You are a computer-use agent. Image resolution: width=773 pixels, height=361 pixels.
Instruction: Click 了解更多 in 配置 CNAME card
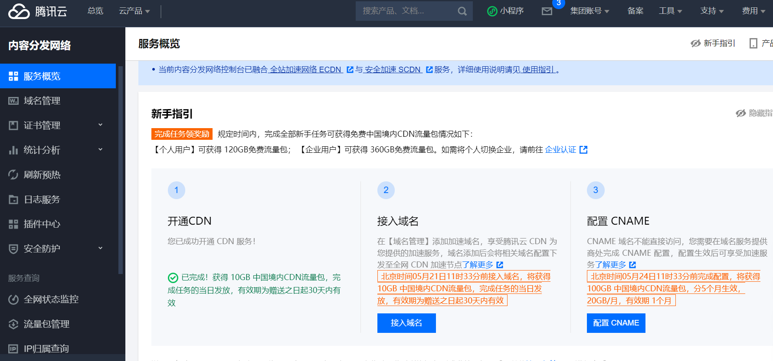coord(610,265)
